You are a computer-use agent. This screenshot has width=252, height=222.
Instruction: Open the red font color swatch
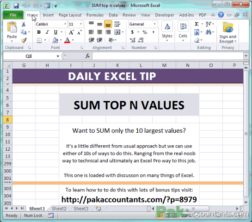[67, 40]
